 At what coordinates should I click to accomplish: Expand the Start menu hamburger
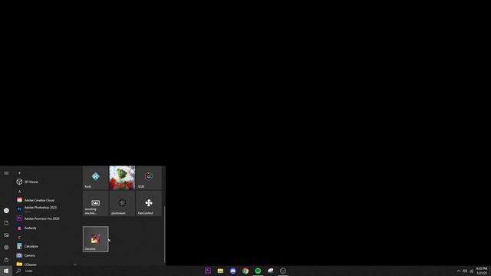(x=6, y=173)
